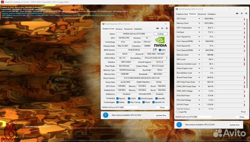This screenshot has height=142, width=250.
Task: Click info icon beside update notice under Graphics Card window
Action: [106, 115]
